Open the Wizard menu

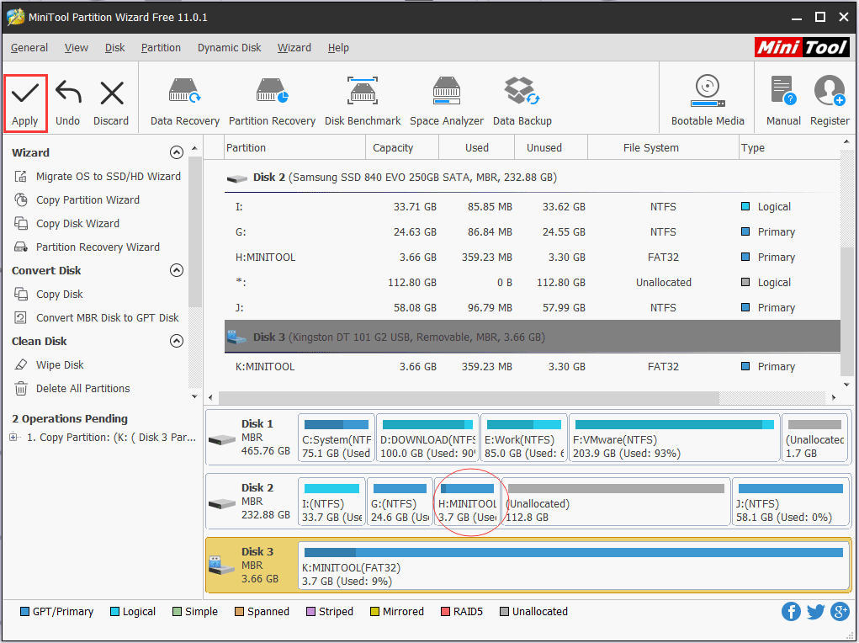point(294,48)
